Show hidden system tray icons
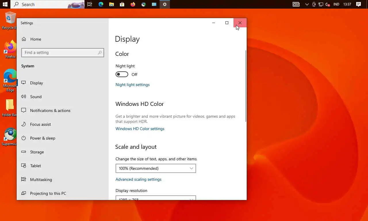This screenshot has width=368, height=221. tap(307, 4)
